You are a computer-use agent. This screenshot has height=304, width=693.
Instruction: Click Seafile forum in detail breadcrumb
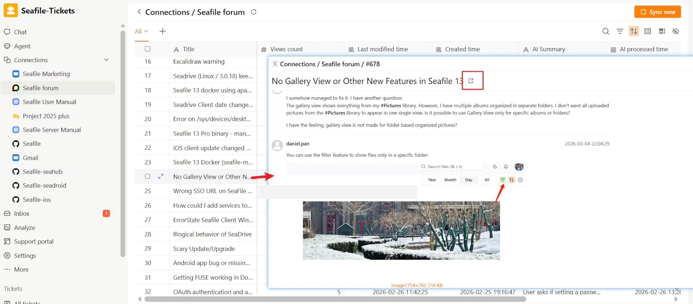click(340, 64)
